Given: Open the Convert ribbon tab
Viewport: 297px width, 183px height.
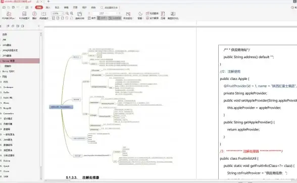Looking at the screenshot, I should (x=93, y=8).
